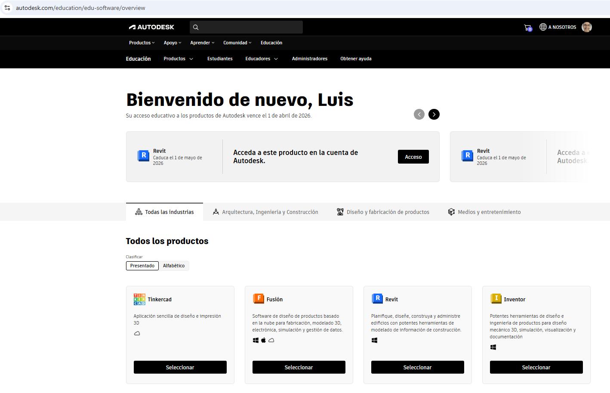The width and height of the screenshot is (610, 393).
Task: Click Seleccionar on the Revit product card
Action: [418, 367]
